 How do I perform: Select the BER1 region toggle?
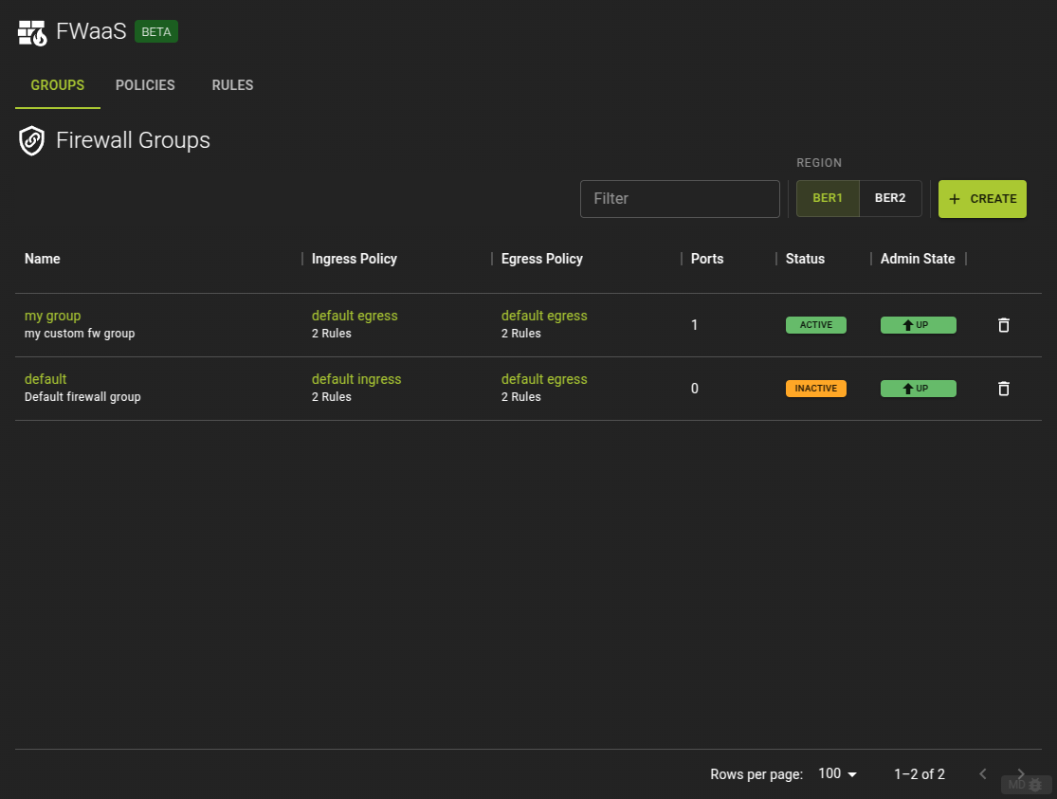click(x=828, y=198)
